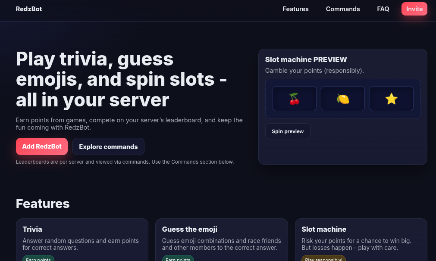Image resolution: width=436 pixels, height=261 pixels.
Task: Click the Features section heading
Action: coord(43,203)
